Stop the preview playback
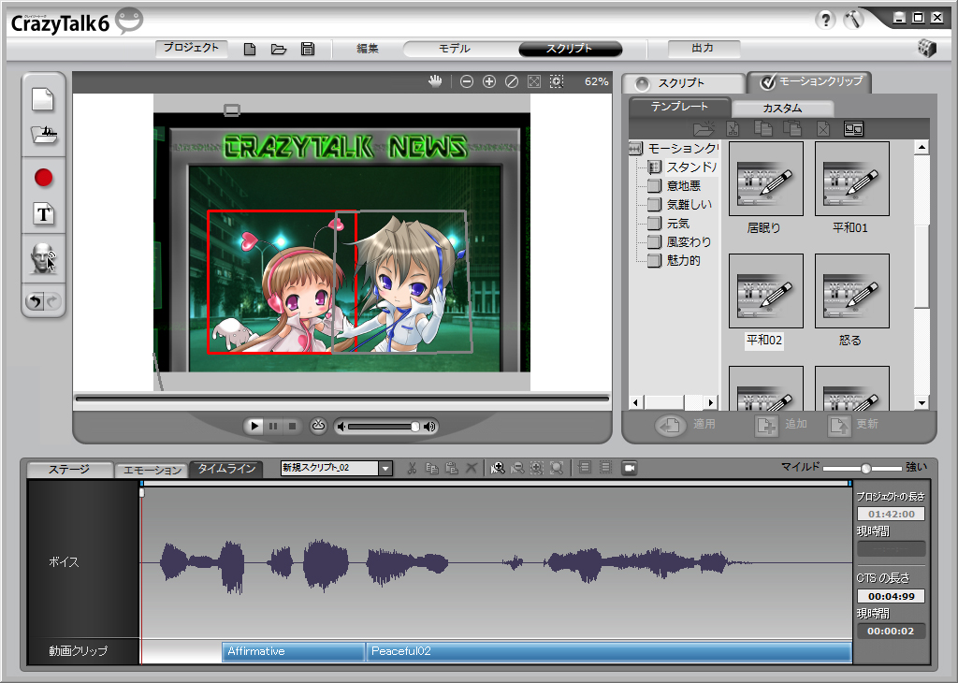958x683 pixels. coord(292,426)
